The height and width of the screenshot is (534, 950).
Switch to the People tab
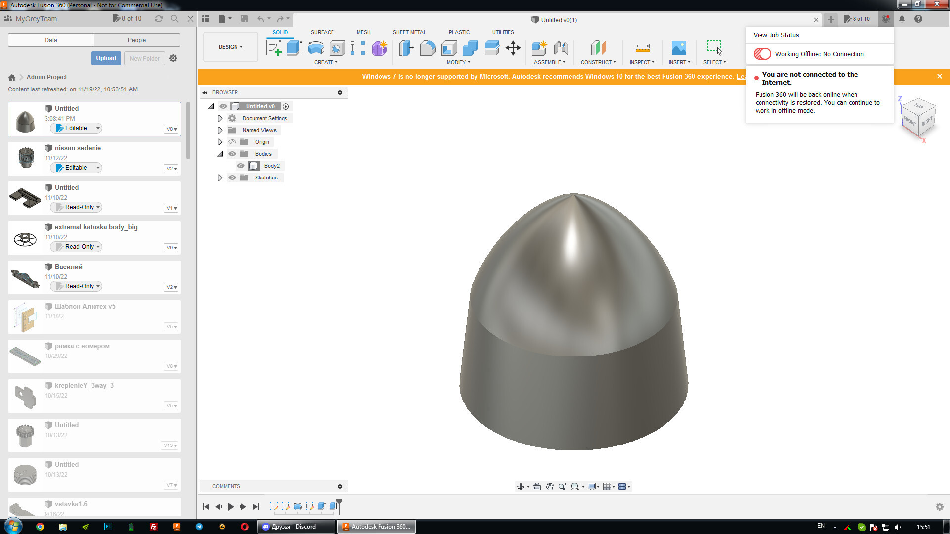point(137,40)
